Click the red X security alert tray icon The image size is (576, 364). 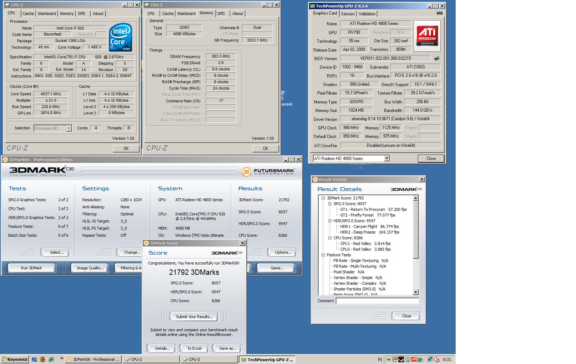click(395, 359)
